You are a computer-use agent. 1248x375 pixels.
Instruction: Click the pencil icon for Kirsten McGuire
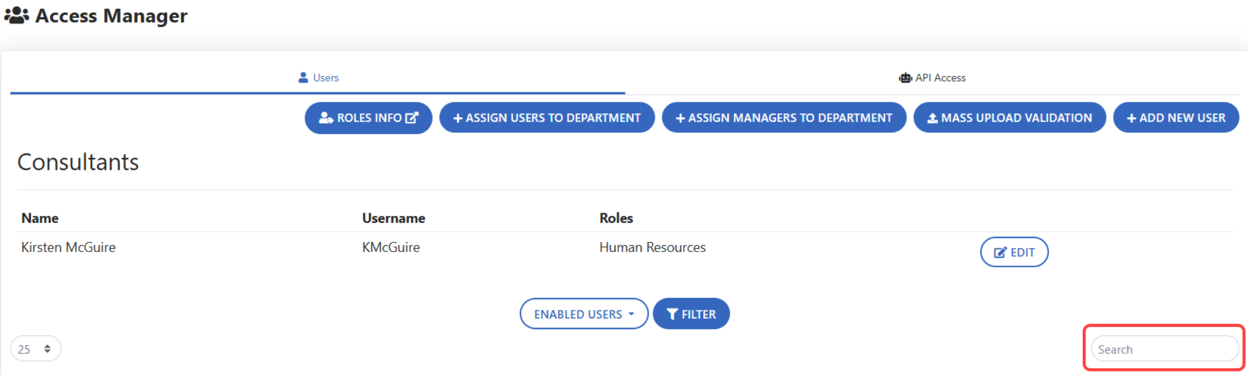1000,253
